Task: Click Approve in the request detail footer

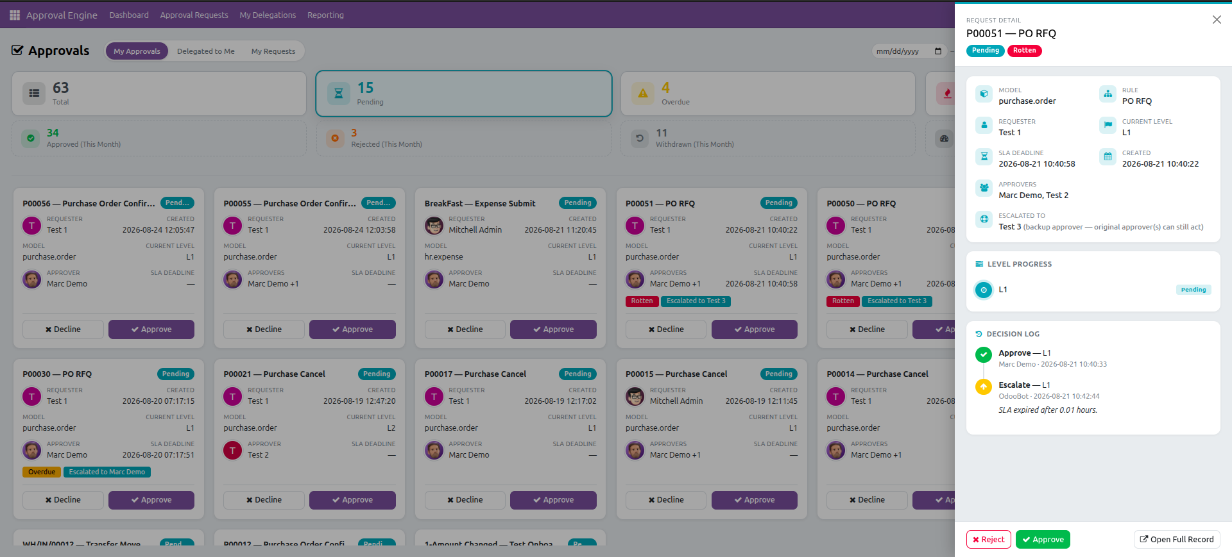Action: 1043,540
